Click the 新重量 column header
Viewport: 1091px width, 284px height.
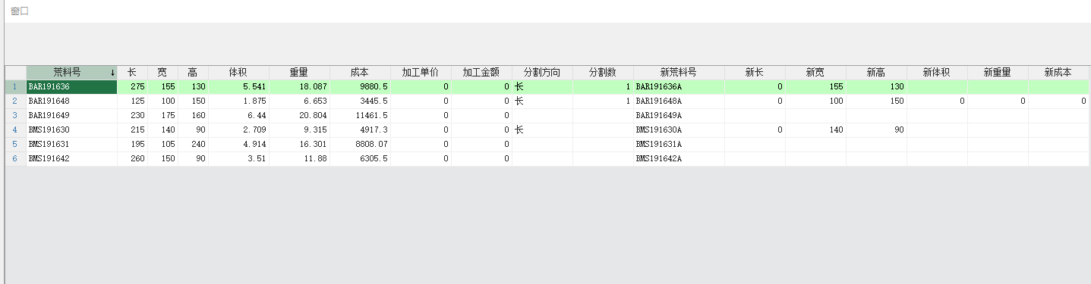coord(998,73)
